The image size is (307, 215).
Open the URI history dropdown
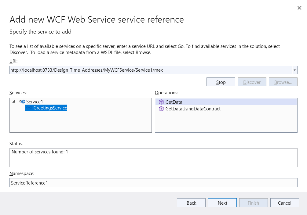(295, 70)
